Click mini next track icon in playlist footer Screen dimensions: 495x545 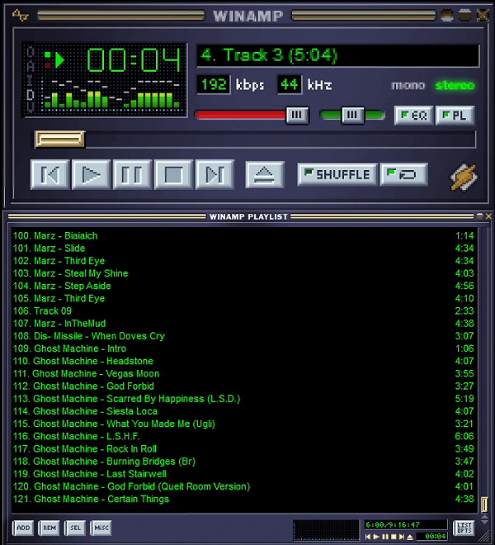coord(402,537)
